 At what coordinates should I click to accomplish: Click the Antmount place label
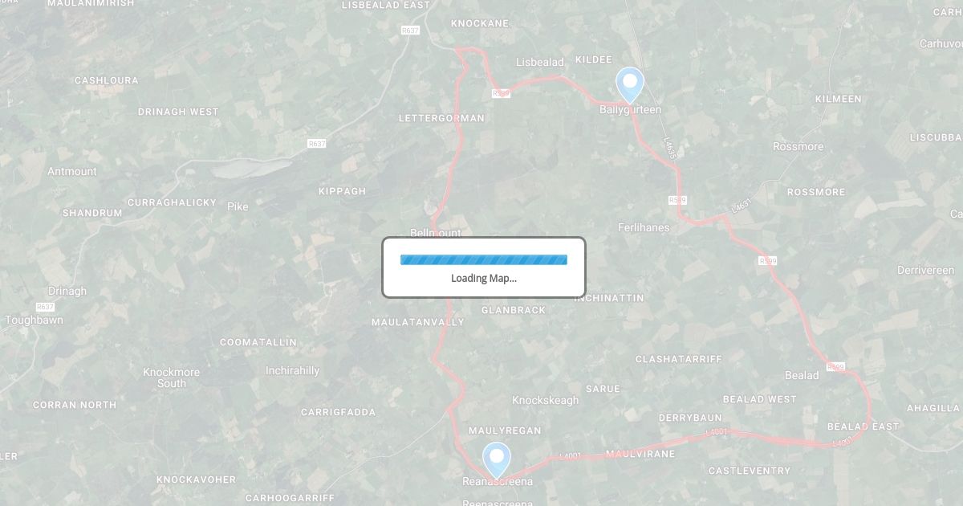click(x=72, y=171)
